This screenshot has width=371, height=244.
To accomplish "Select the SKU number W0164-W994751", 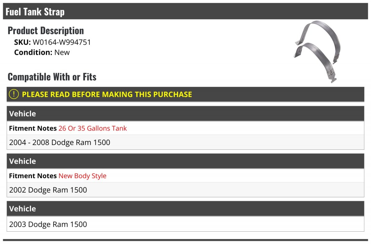I will (62, 42).
